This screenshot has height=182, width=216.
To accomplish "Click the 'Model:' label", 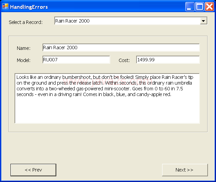I will [24, 60].
